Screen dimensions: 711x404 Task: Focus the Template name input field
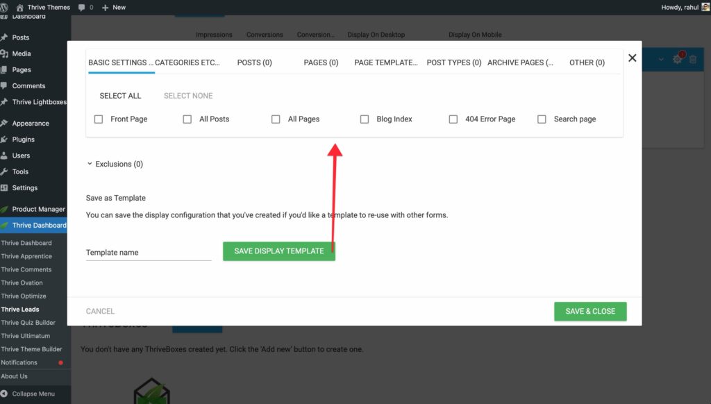coord(148,253)
